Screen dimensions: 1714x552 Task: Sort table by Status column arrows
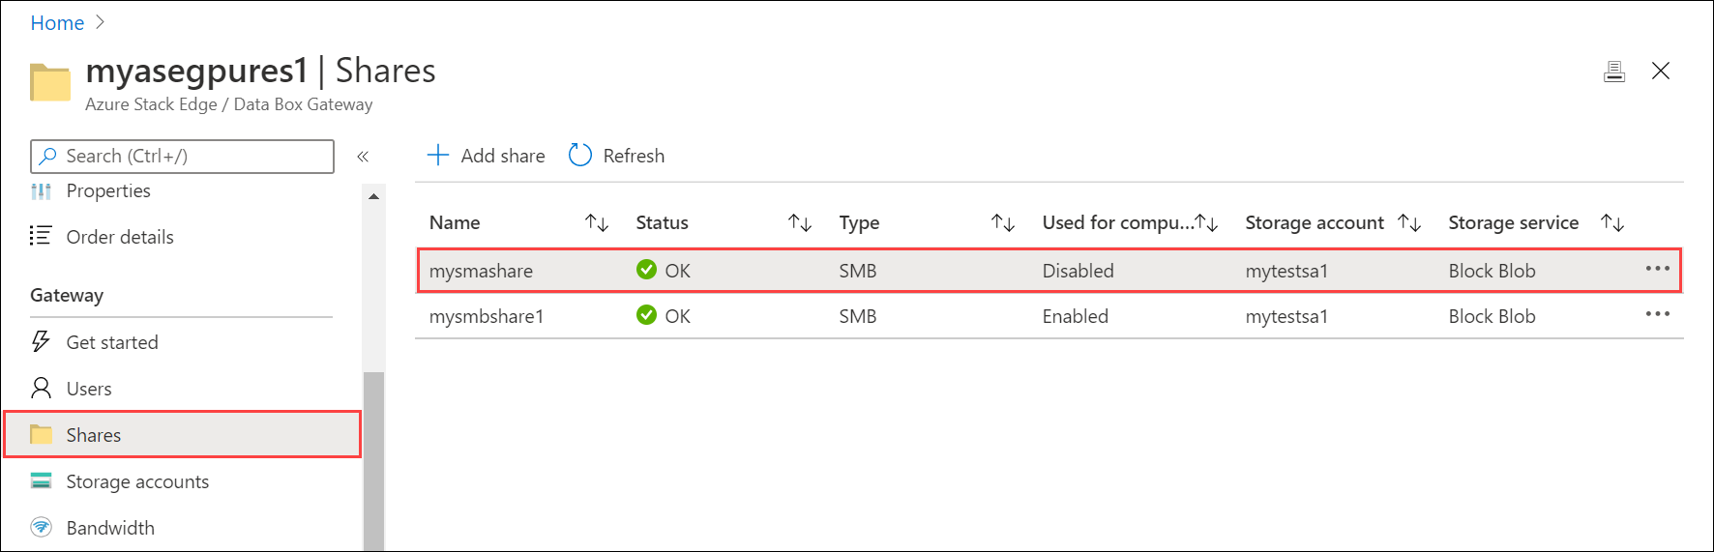click(x=800, y=223)
